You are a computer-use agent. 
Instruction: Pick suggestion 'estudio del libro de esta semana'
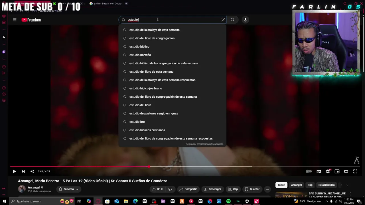click(x=173, y=72)
